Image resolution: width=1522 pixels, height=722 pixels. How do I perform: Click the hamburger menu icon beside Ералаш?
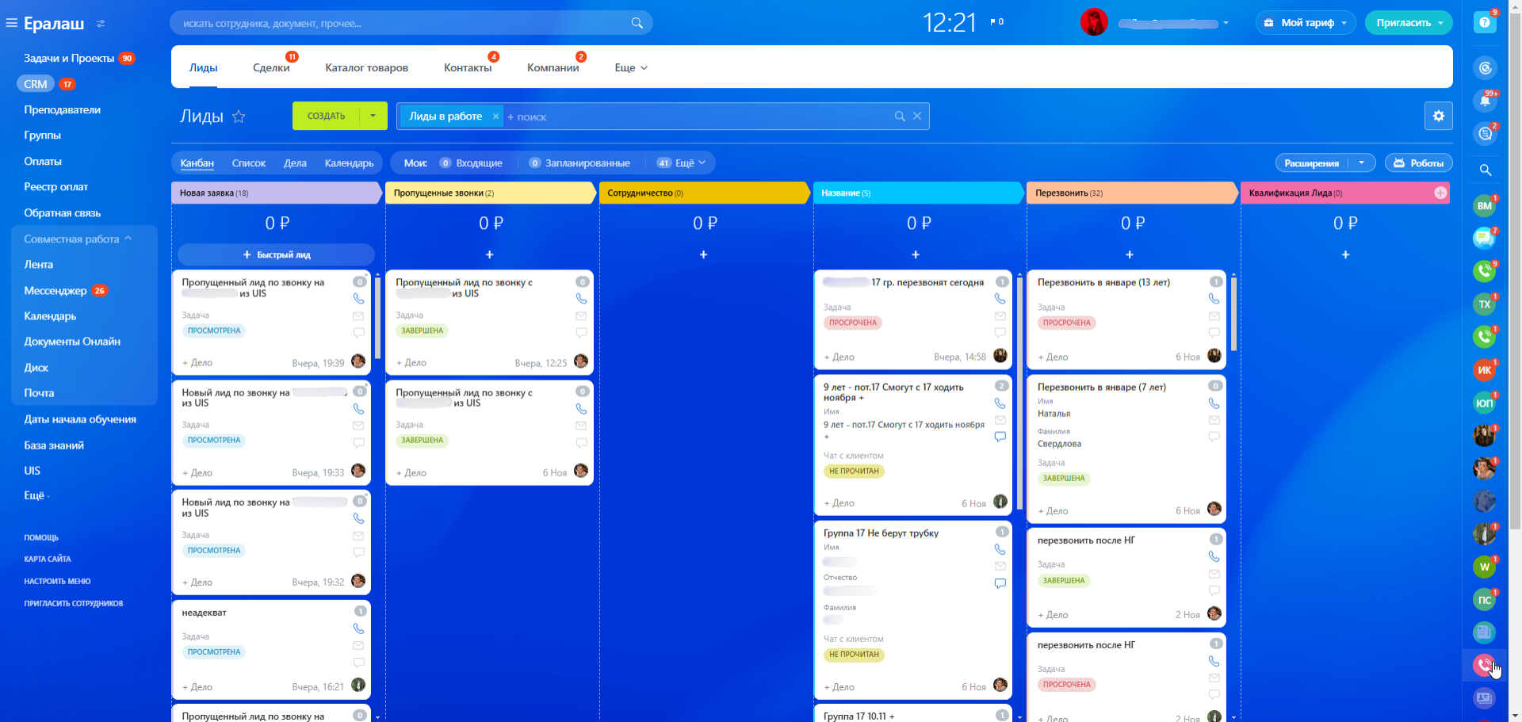[x=11, y=23]
